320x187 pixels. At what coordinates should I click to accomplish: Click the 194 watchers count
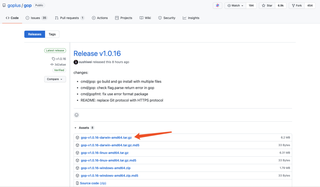click(x=251, y=6)
